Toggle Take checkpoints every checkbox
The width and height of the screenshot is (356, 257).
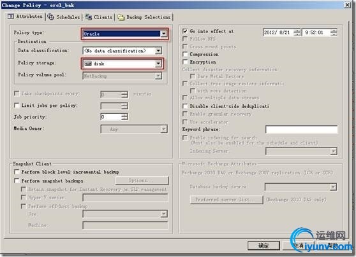click(x=17, y=94)
